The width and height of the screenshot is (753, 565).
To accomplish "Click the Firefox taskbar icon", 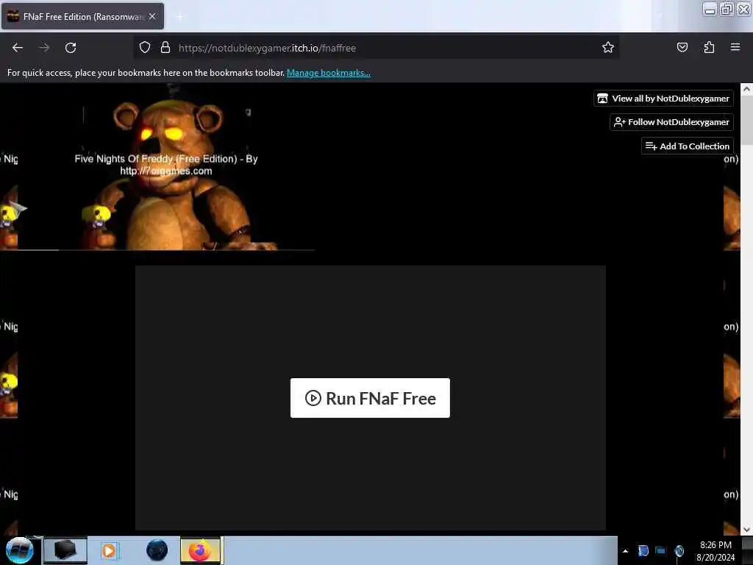I will click(x=200, y=550).
